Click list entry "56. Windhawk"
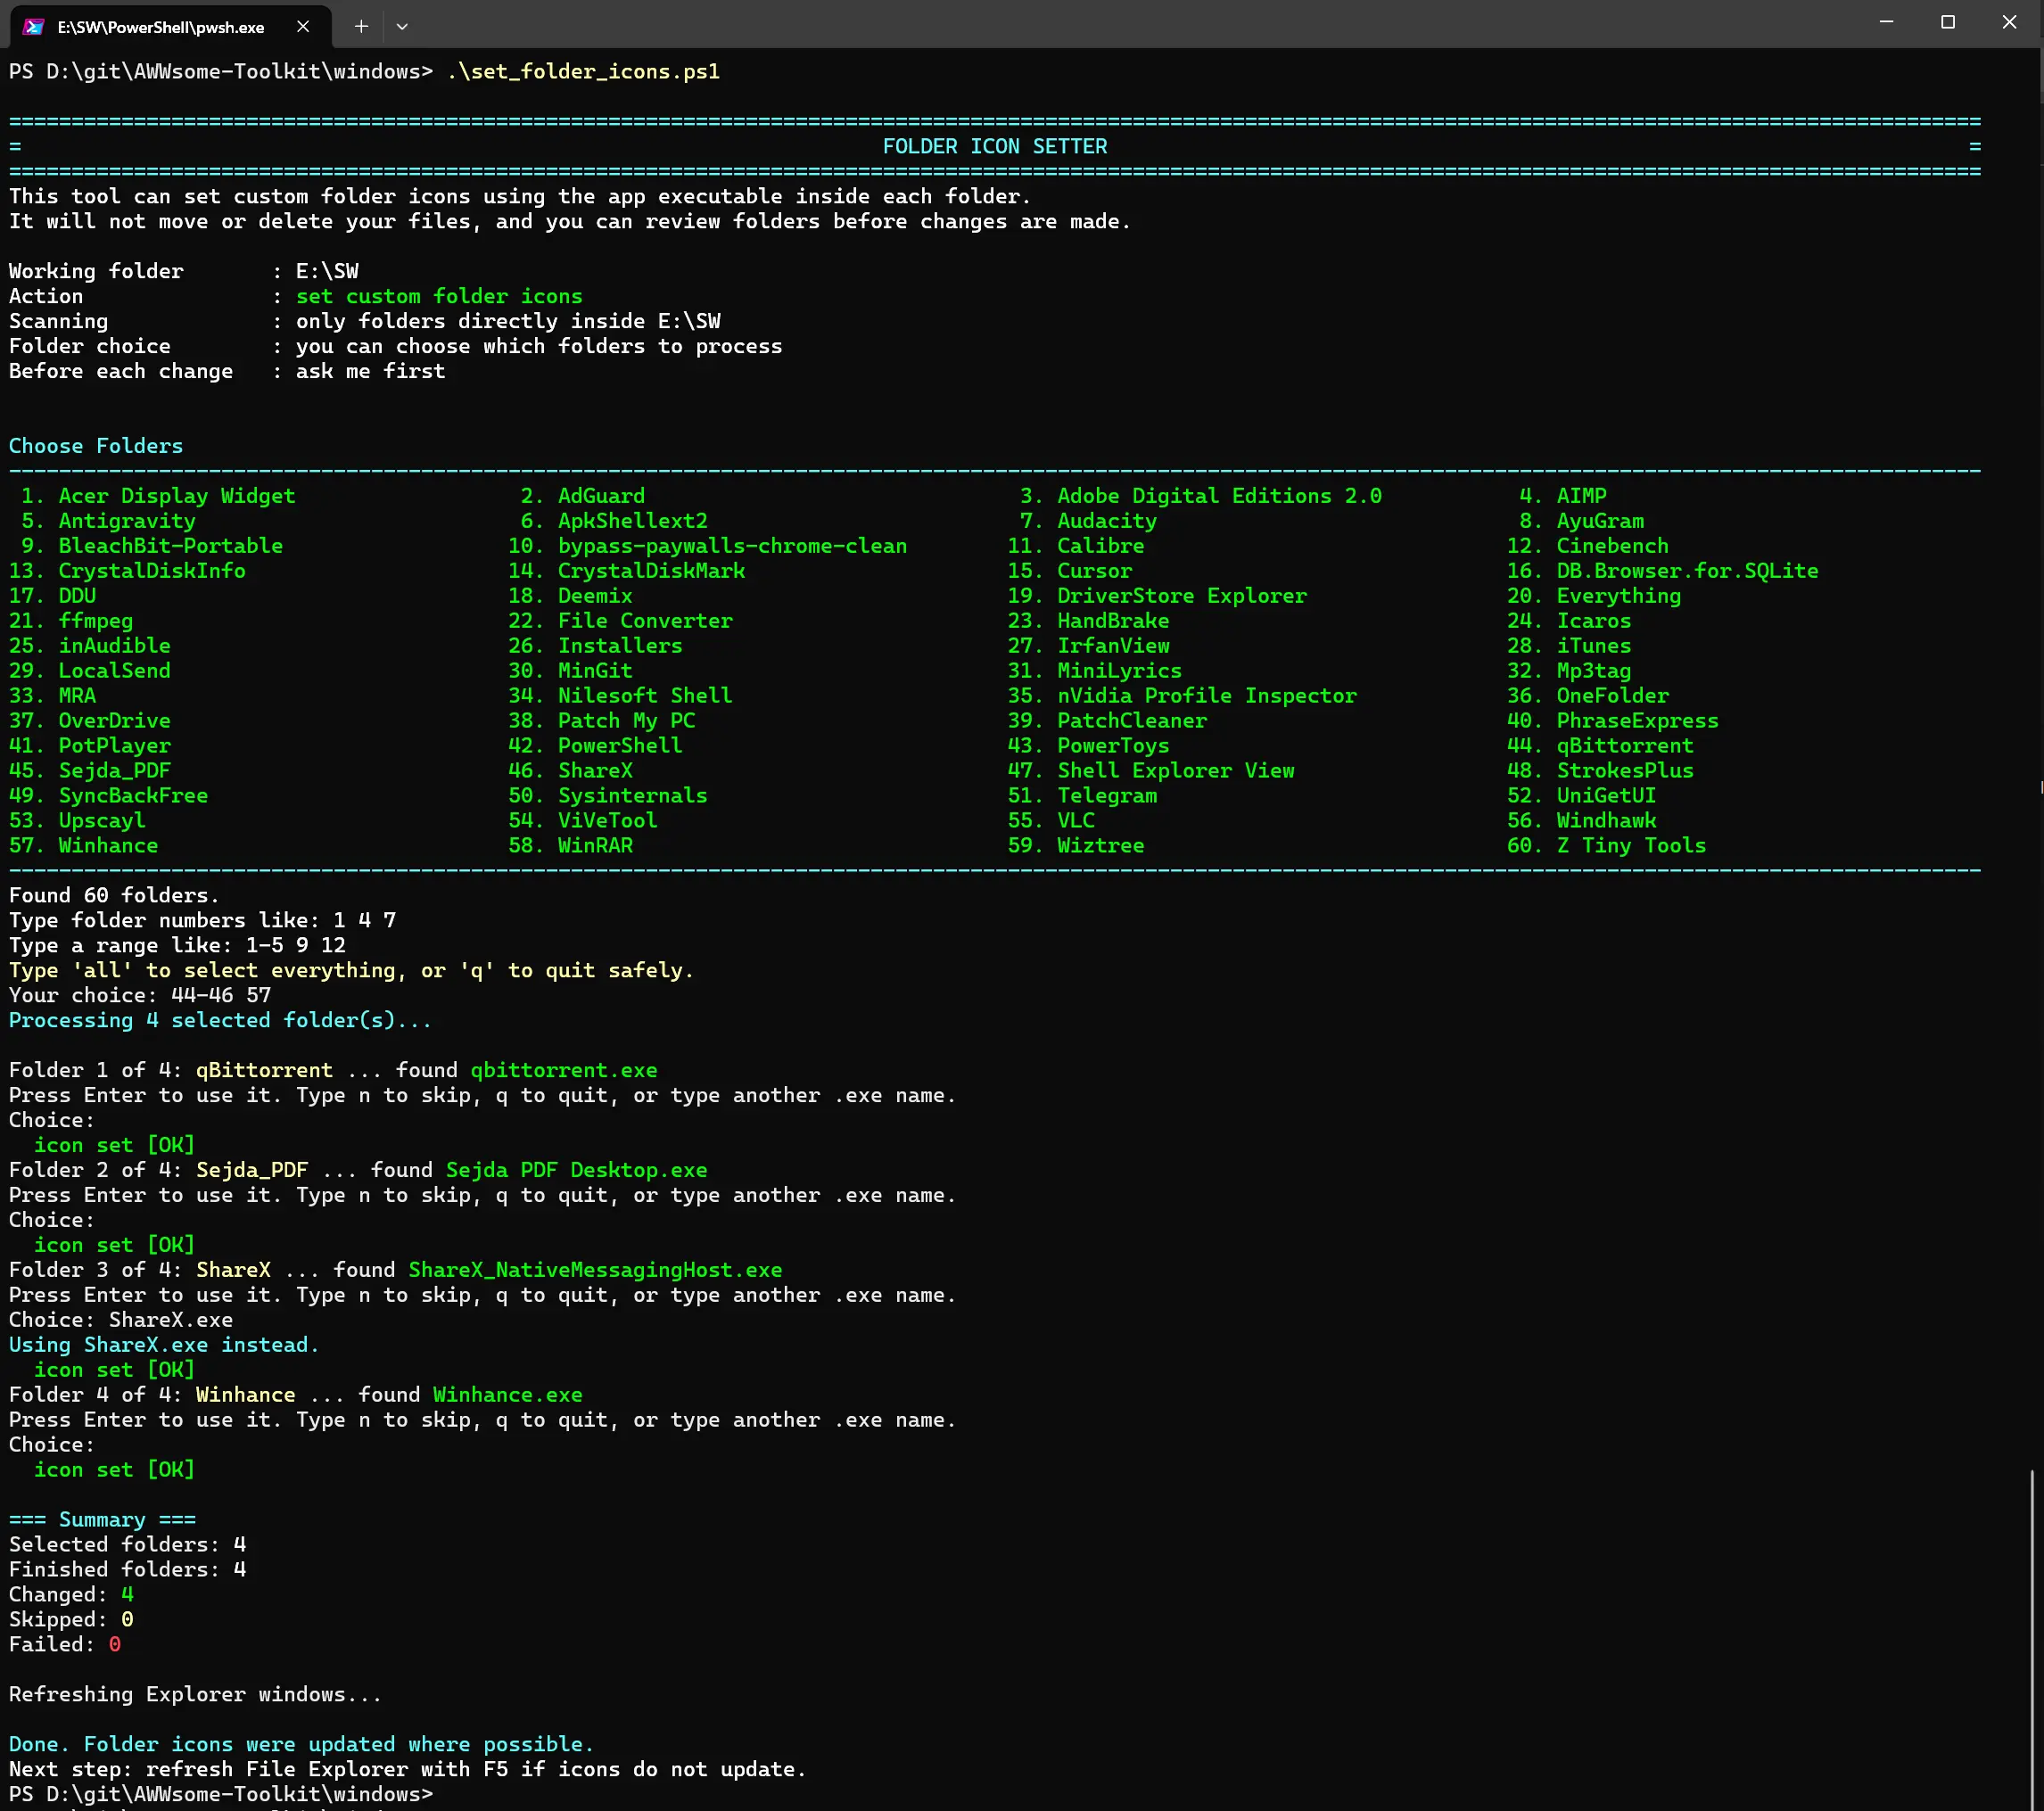Image resolution: width=2044 pixels, height=1811 pixels. tap(1582, 821)
